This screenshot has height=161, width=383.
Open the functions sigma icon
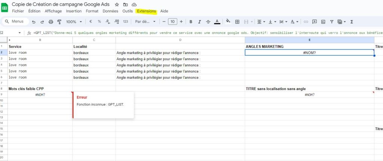coord(352,22)
